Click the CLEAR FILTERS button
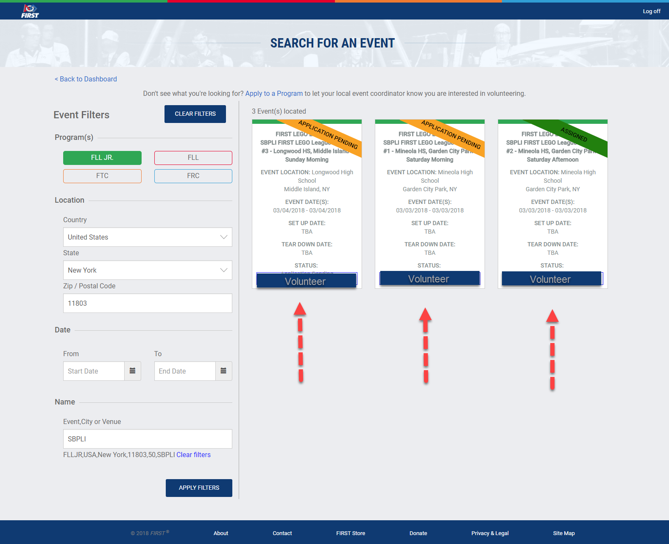Screen dimensions: 669x544 195,114
